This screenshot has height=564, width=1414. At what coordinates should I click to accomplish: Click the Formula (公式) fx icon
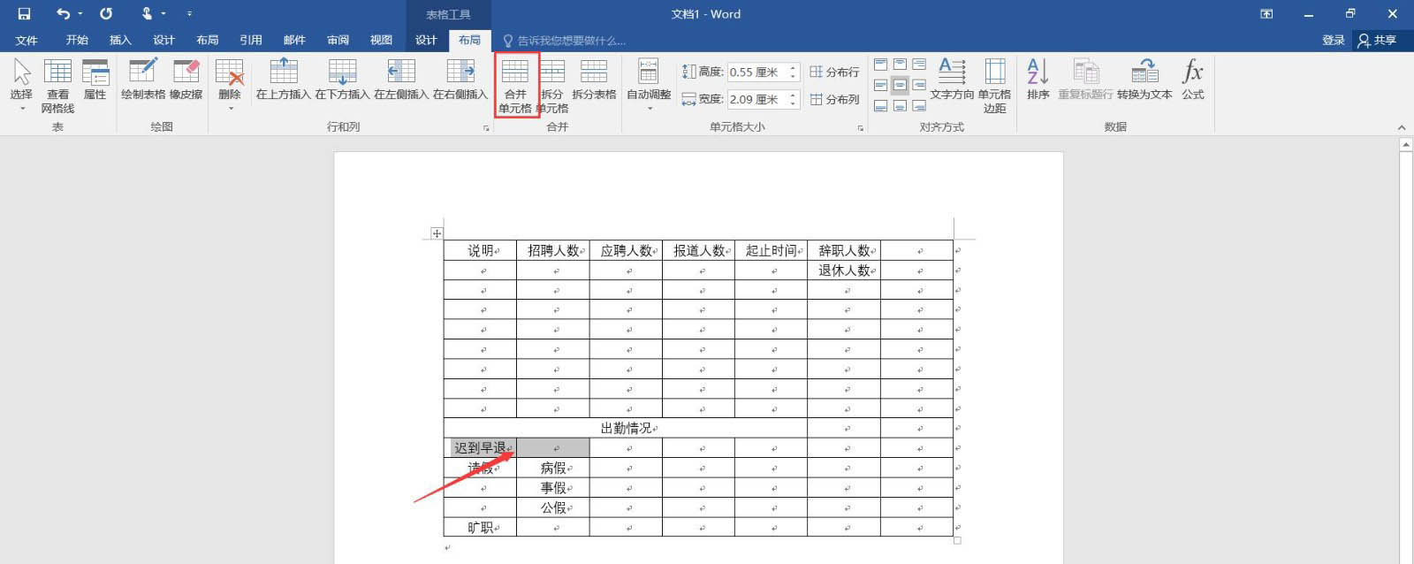click(x=1193, y=80)
